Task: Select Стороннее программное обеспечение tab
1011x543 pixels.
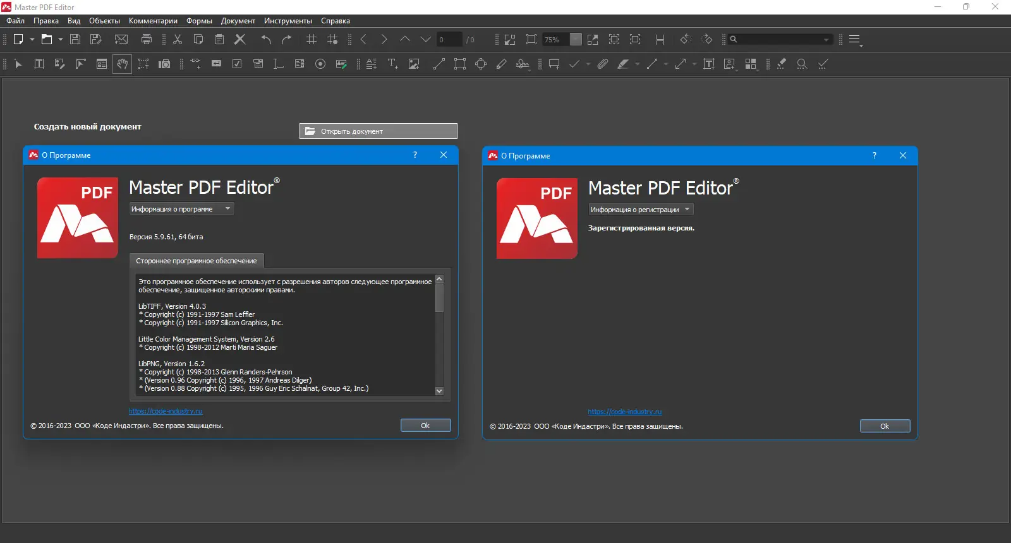Action: click(x=197, y=261)
